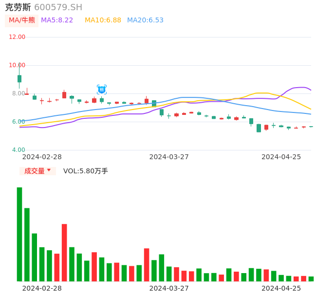Click the blue marker icon above the candlesticks

tap(102, 90)
